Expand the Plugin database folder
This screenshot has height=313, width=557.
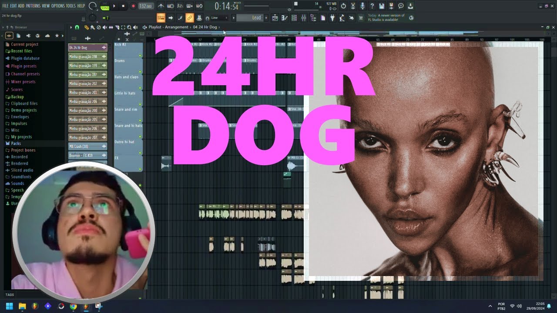25,58
